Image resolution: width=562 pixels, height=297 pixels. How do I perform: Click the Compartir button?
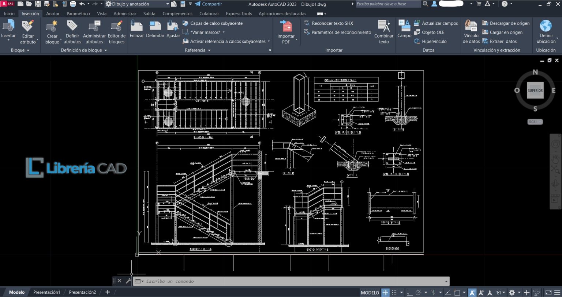click(211, 4)
